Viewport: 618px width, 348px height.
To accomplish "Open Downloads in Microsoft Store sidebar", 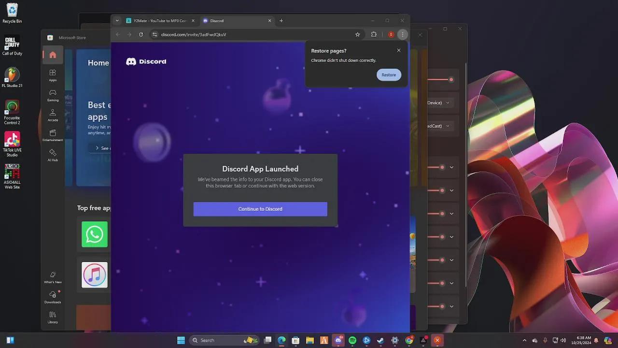I will tap(53, 297).
